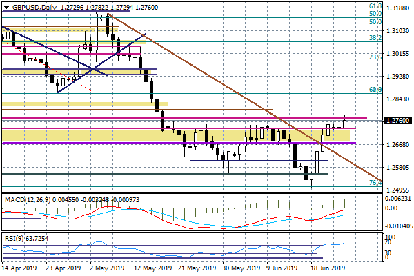Click the 30 May 2019 date label
Viewport: 414px width, 276px height.
point(241,268)
